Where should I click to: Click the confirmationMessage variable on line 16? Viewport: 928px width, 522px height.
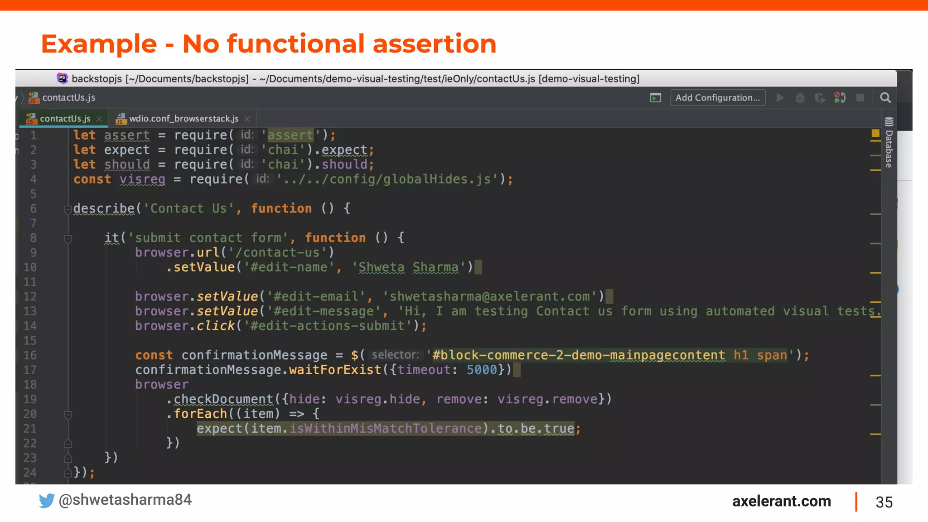tap(255, 355)
